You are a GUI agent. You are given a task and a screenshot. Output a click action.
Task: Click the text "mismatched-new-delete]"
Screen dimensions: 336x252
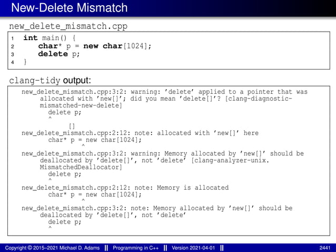coord(81,105)
